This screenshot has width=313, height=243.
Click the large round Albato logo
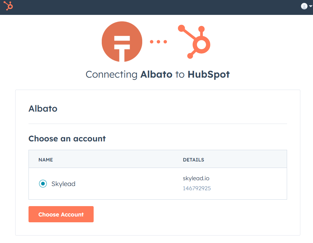(122, 41)
